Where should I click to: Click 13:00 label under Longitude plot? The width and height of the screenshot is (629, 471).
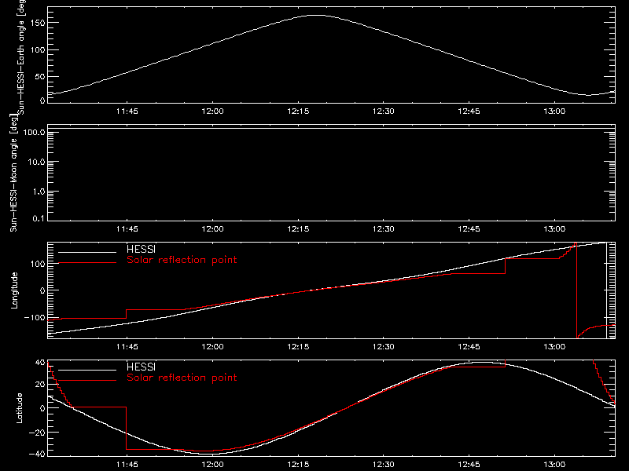[554, 347]
